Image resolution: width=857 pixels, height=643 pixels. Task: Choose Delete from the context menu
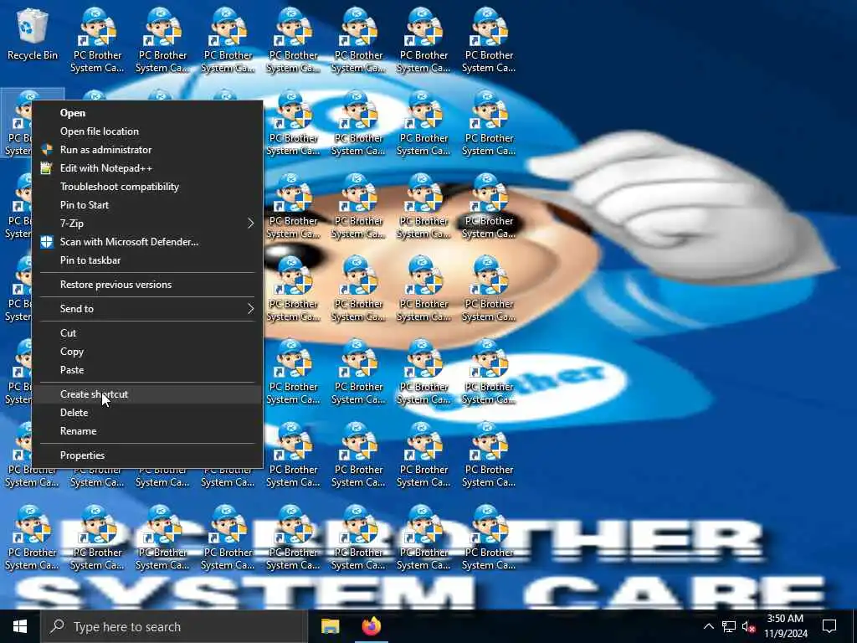click(x=147, y=413)
